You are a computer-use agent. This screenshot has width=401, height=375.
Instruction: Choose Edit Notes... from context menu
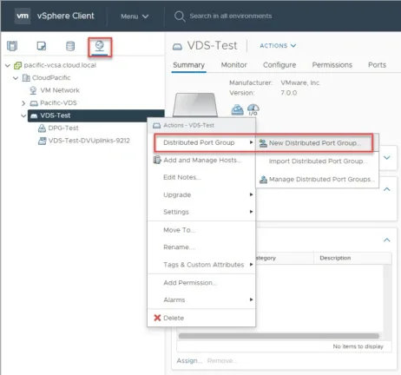(201, 177)
